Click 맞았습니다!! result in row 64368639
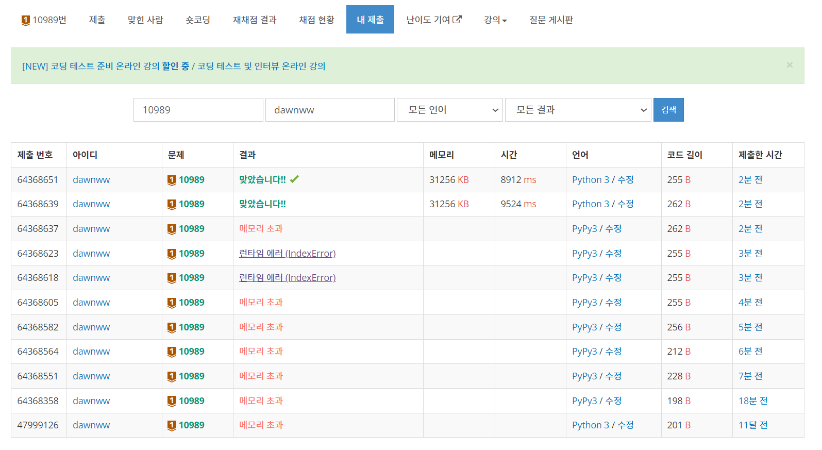822x450 pixels. [x=262, y=204]
